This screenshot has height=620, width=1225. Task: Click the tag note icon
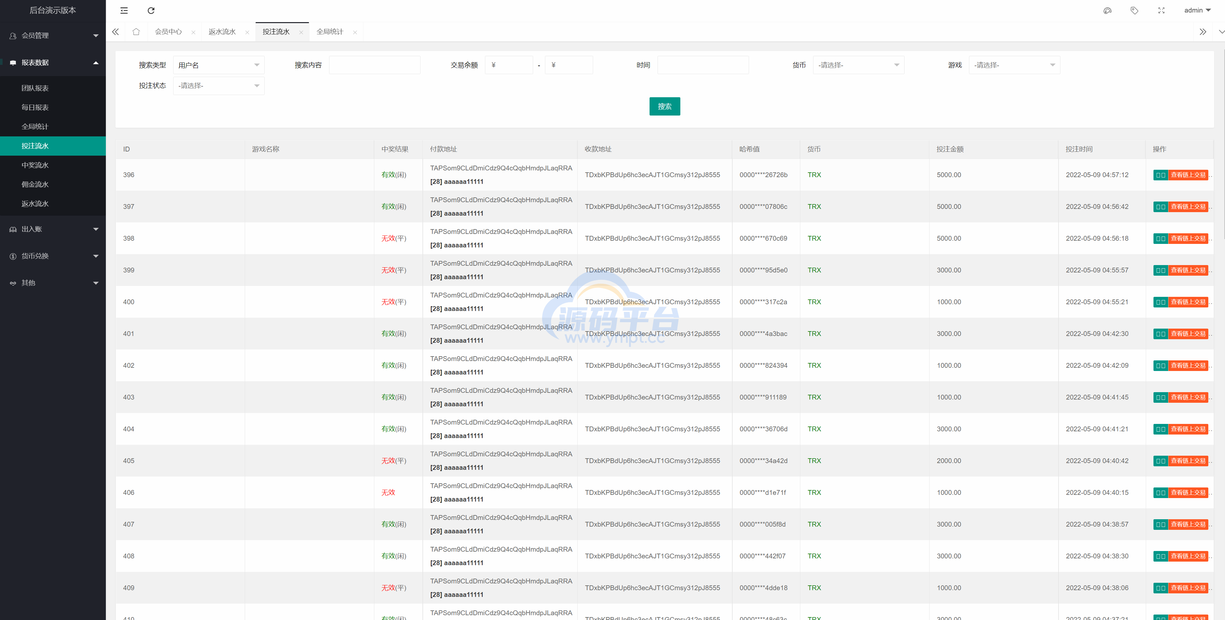[1134, 11]
